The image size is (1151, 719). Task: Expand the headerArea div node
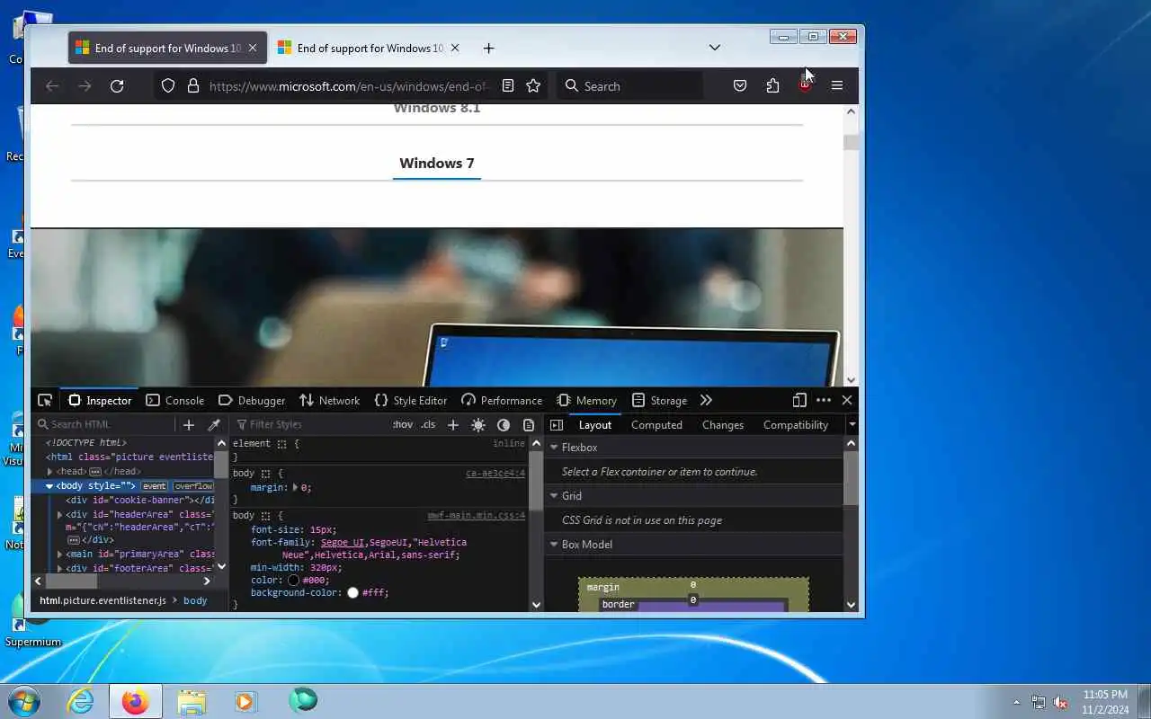click(x=59, y=514)
